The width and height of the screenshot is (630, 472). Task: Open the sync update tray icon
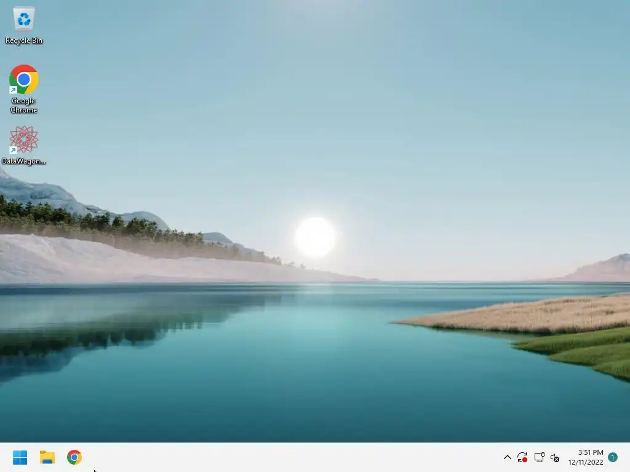(x=522, y=457)
